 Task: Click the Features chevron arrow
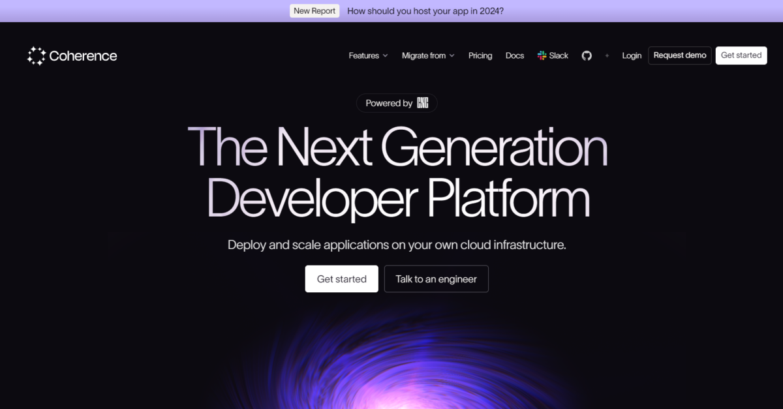[386, 56]
